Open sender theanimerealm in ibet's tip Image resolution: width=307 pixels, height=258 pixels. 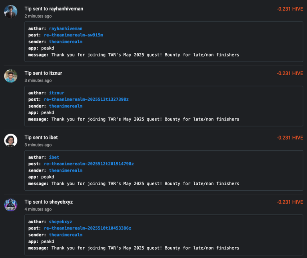66,170
